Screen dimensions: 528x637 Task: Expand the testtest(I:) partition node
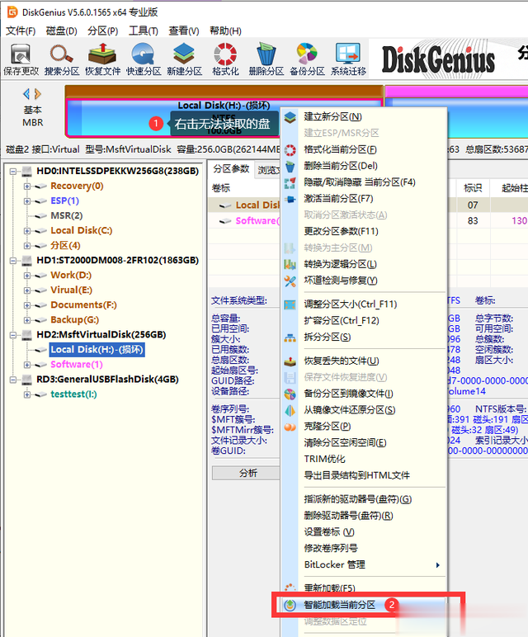[x=26, y=394]
